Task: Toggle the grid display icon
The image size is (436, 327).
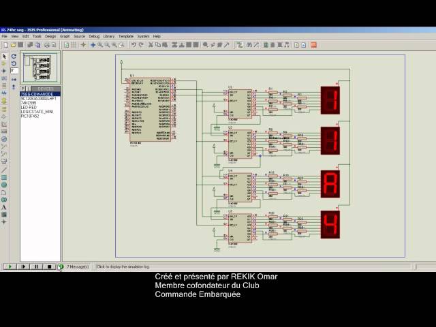Action: [x=74, y=45]
